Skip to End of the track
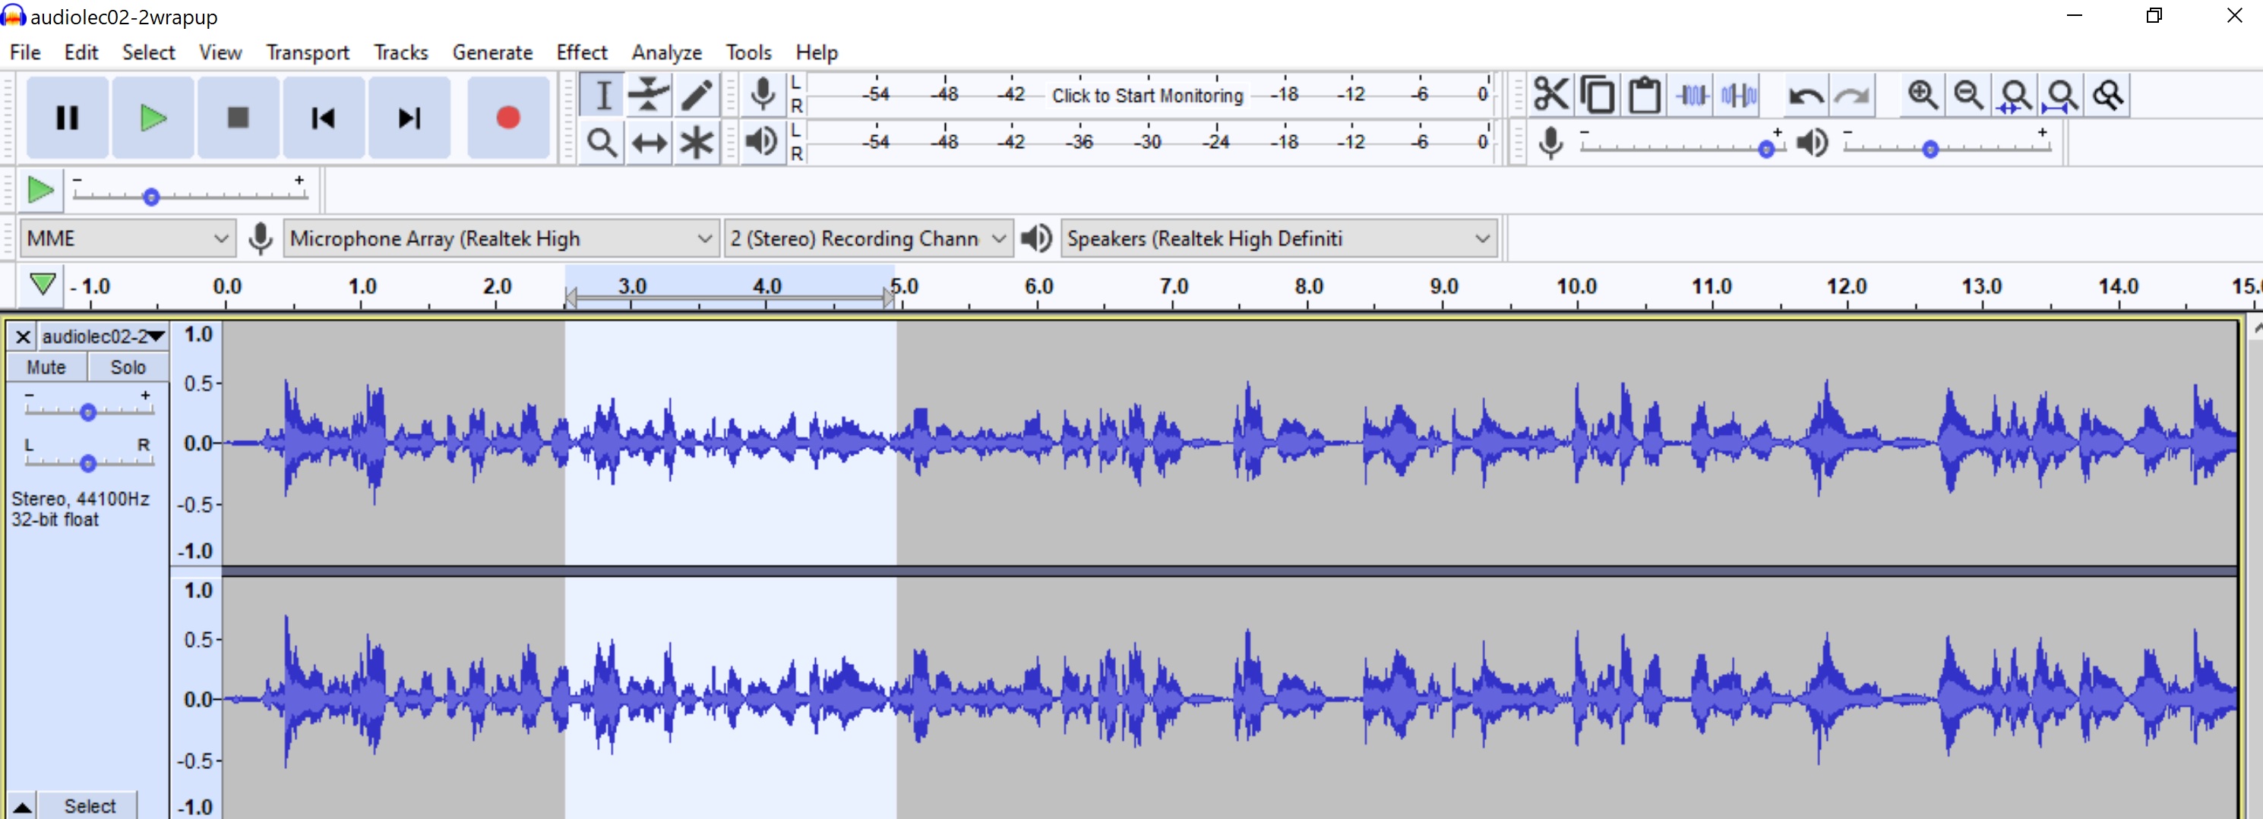The image size is (2263, 819). [x=409, y=118]
